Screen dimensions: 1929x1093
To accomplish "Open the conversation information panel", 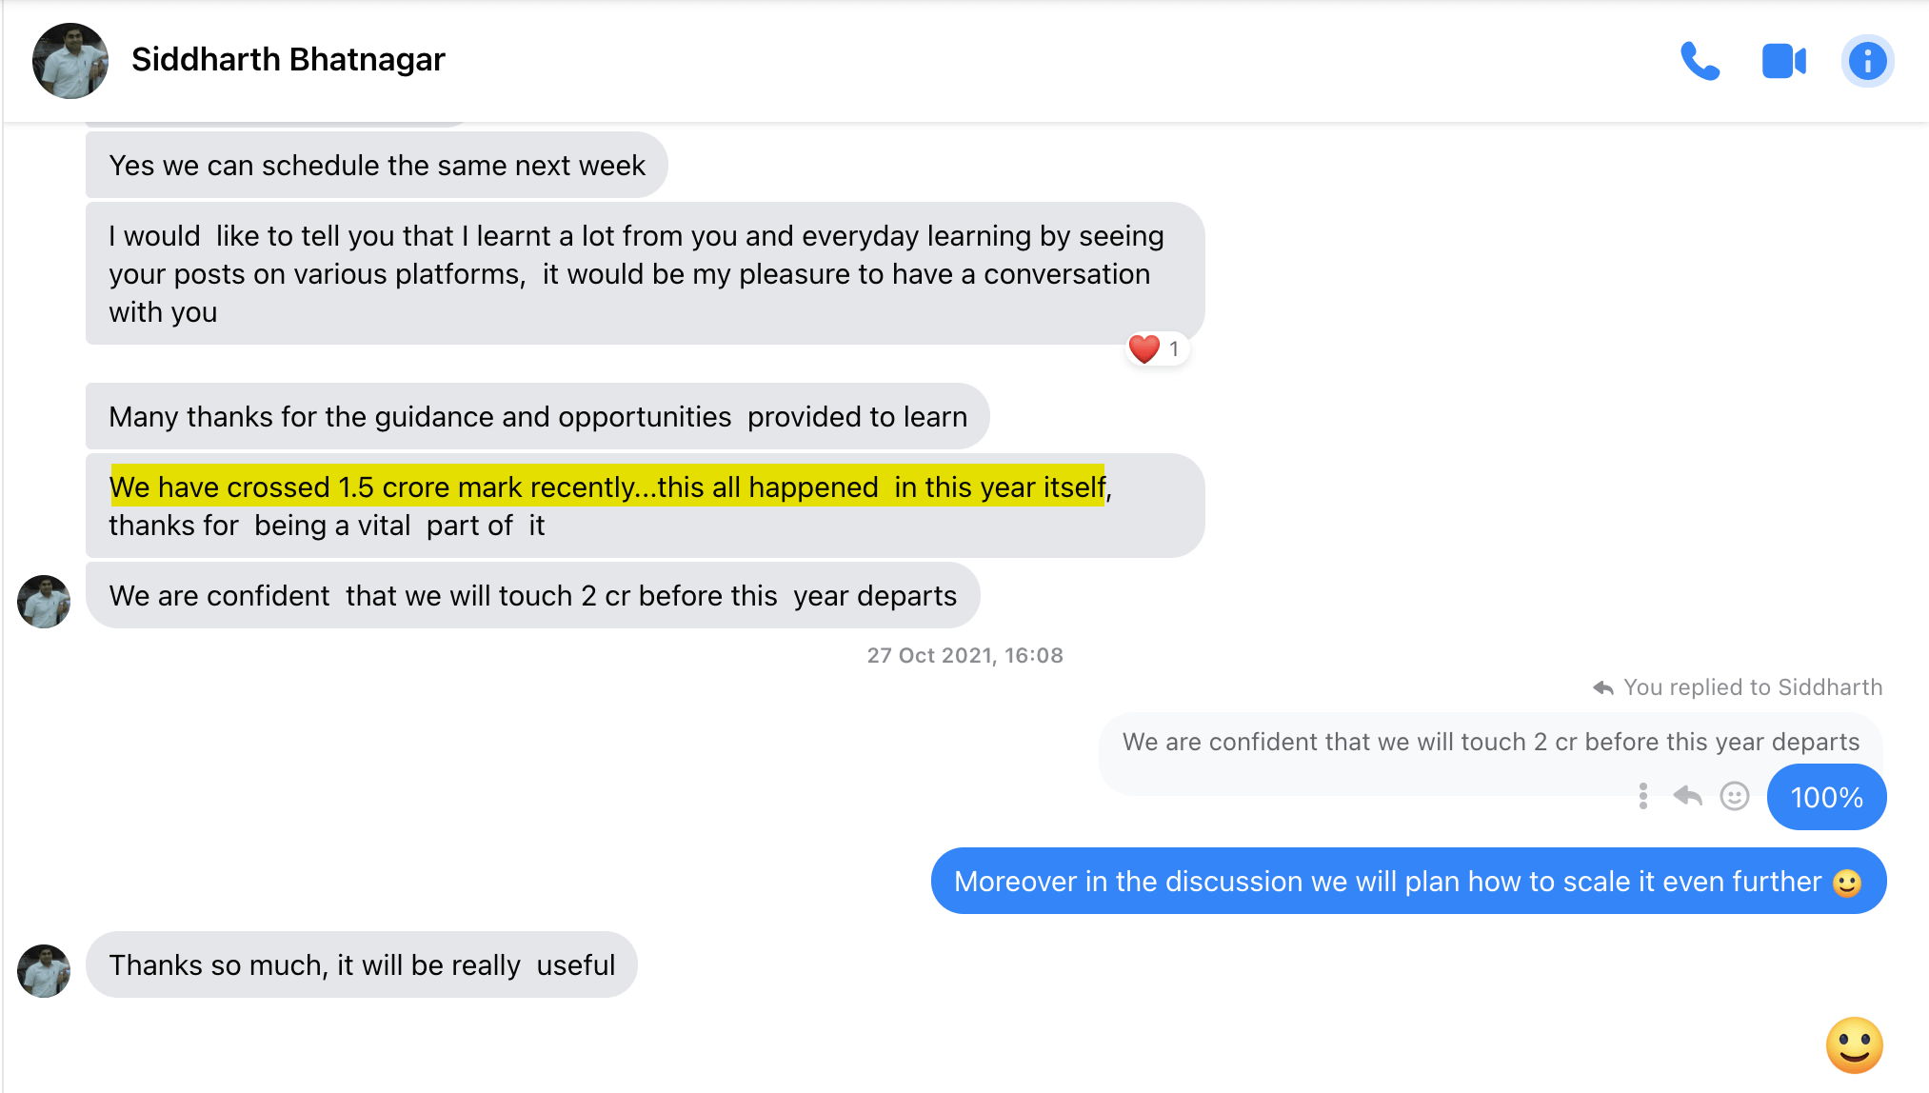I will point(1867,62).
